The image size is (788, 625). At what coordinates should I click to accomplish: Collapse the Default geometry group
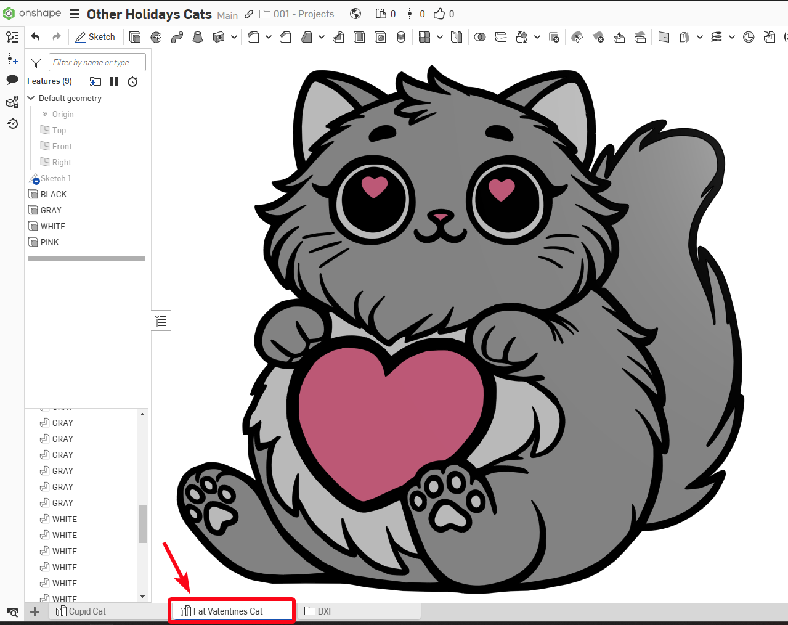pos(31,98)
